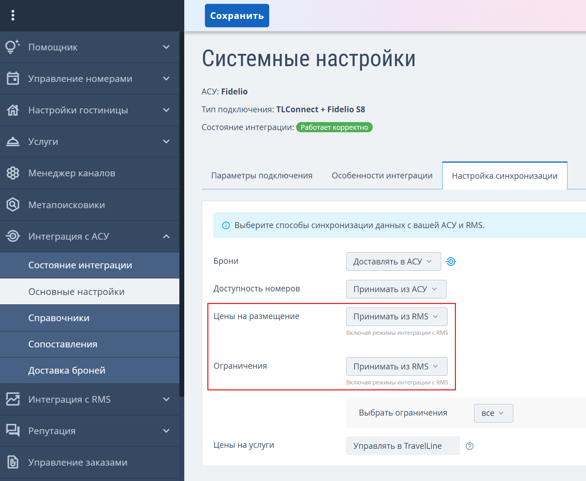The width and height of the screenshot is (586, 481).
Task: Open Состояние интеграции submenu item
Action: pyautogui.click(x=90, y=265)
